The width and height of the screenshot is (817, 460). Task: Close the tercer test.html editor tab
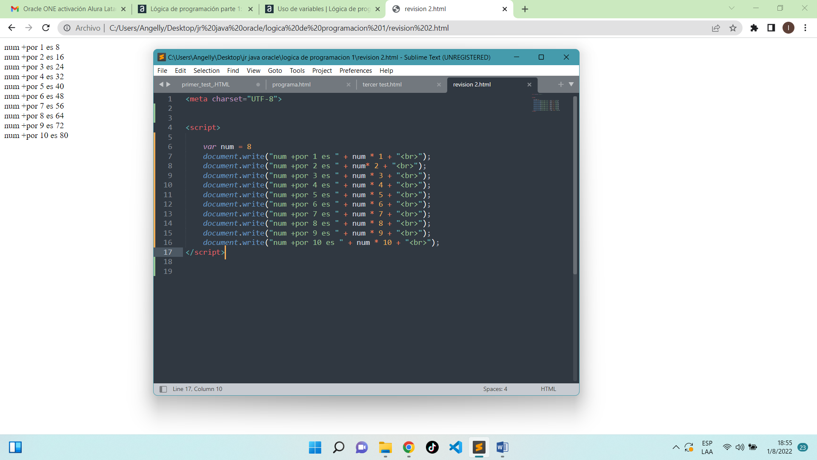[x=439, y=84]
